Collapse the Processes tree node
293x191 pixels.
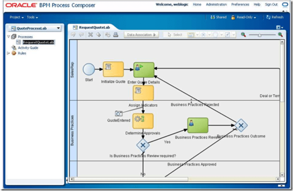coord(8,36)
